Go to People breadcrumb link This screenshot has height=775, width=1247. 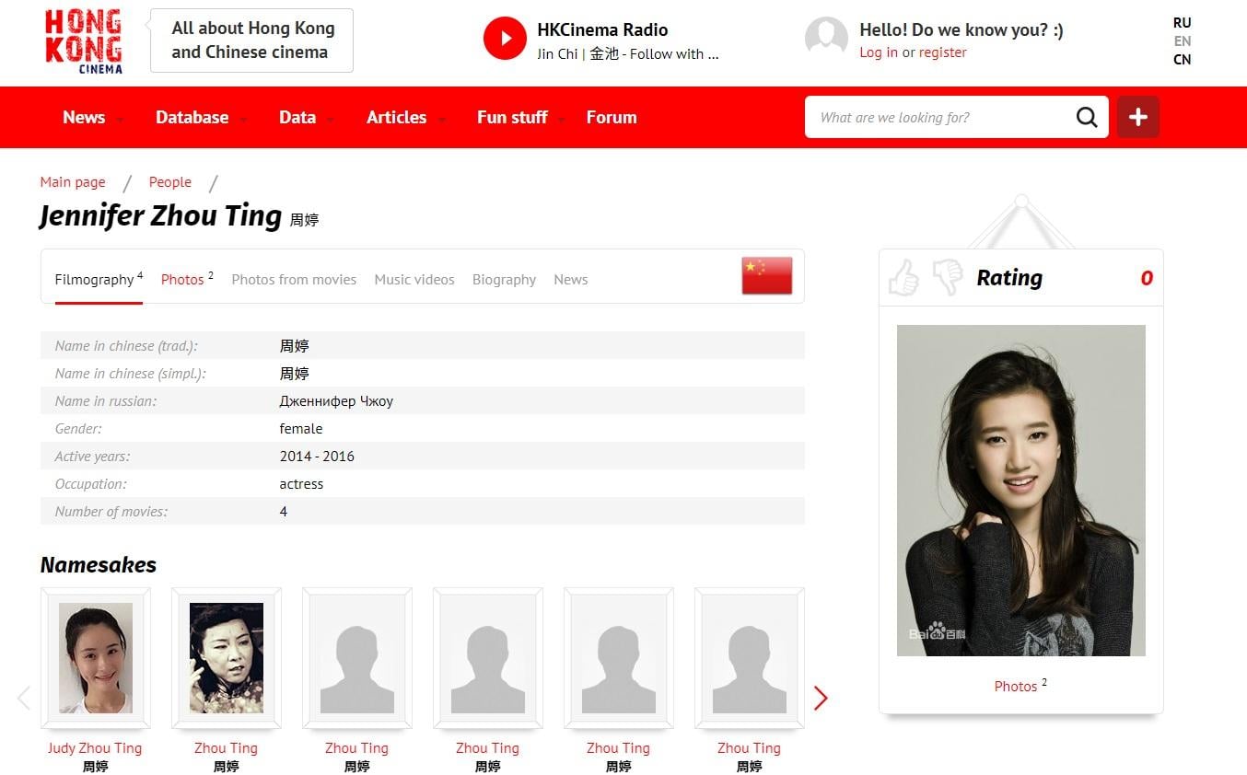[170, 182]
